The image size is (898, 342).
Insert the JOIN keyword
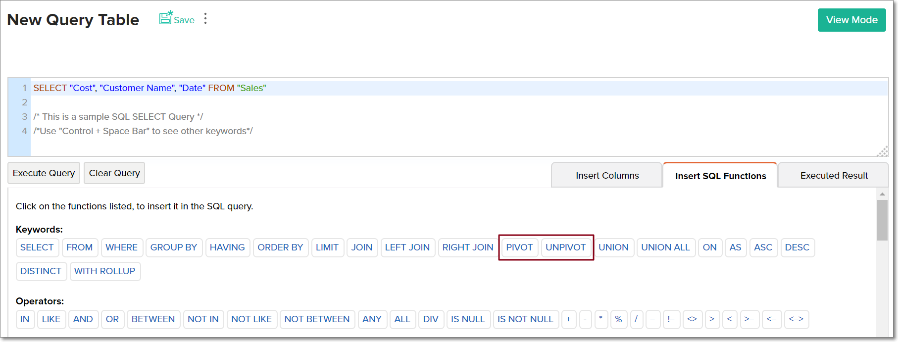(362, 247)
